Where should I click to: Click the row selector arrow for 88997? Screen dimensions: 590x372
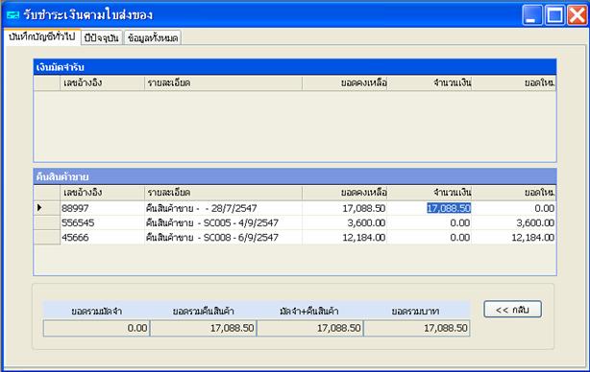tap(47, 208)
